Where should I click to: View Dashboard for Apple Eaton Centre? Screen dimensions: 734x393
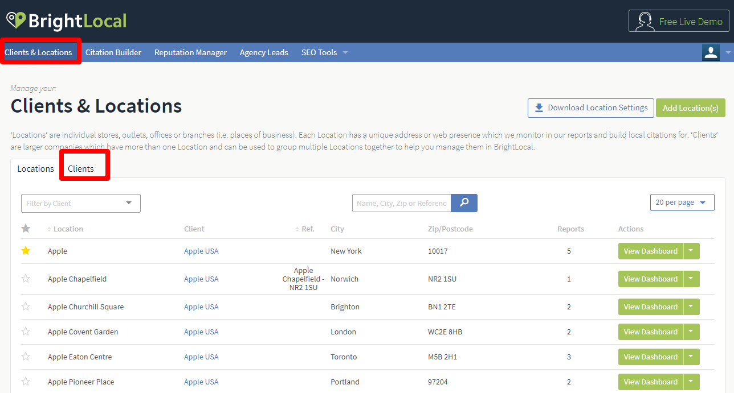[x=651, y=357]
